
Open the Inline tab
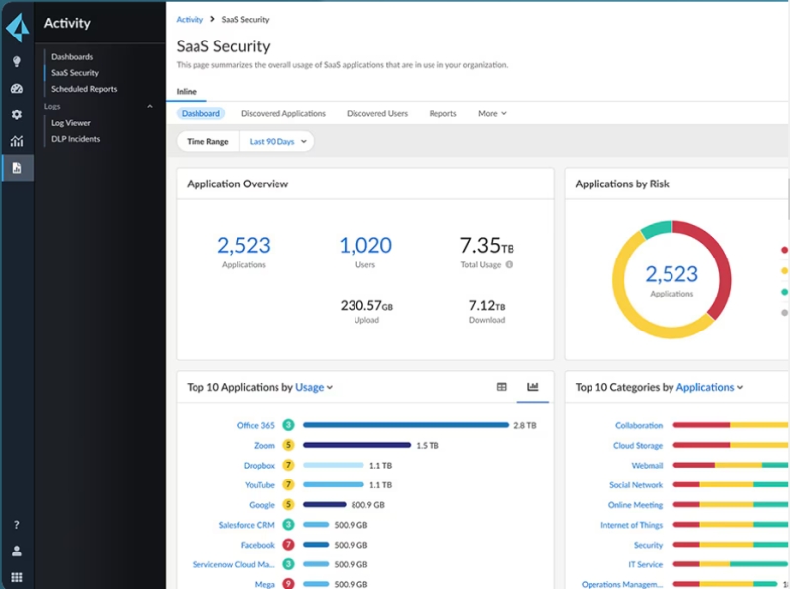(187, 91)
